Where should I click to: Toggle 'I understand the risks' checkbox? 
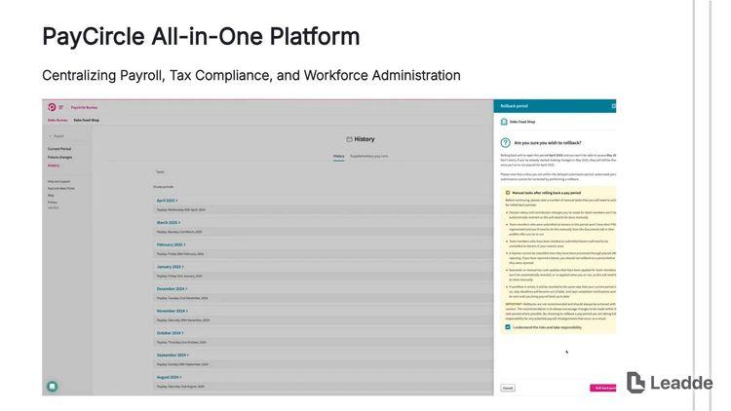click(508, 327)
